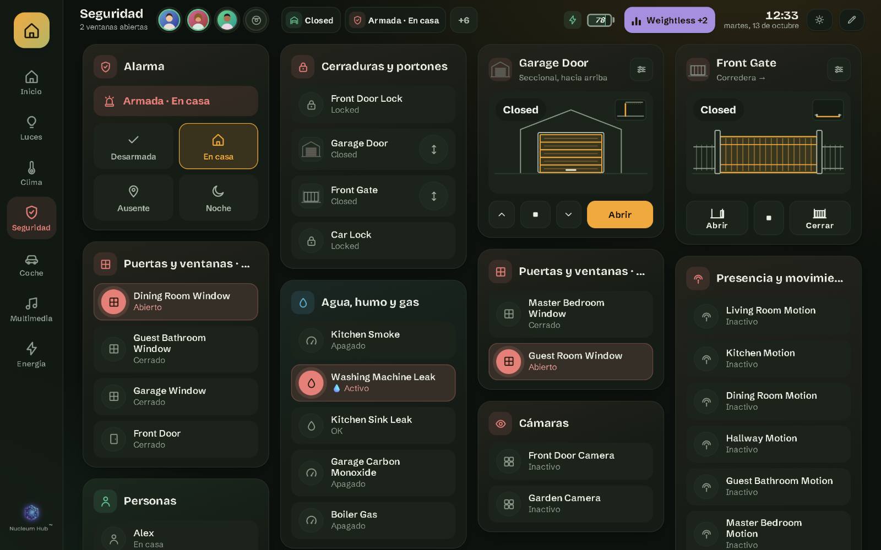Click the green lightning energy icon
This screenshot has height=550, width=881.
(573, 20)
